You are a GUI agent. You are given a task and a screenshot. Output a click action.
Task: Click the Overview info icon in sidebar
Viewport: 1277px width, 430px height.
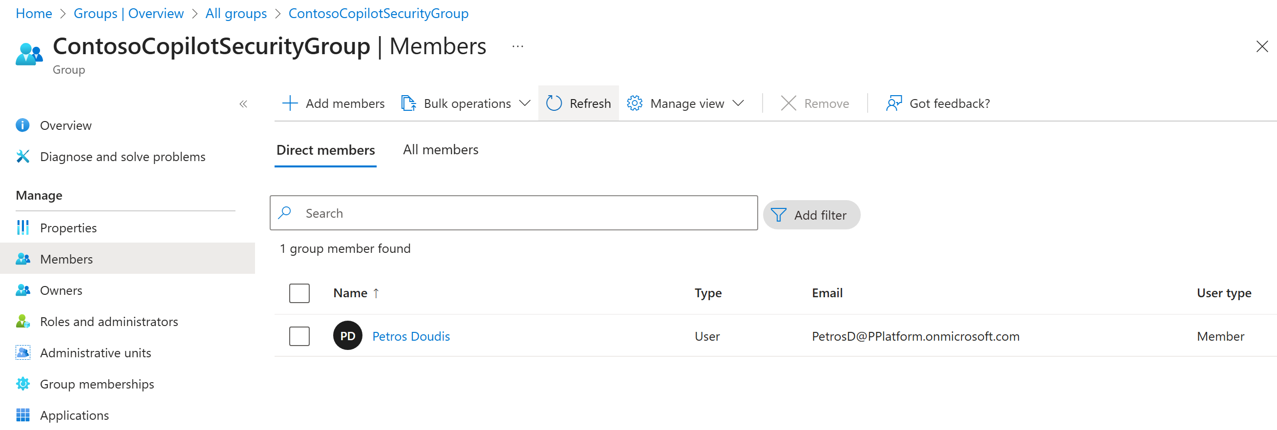click(x=22, y=125)
